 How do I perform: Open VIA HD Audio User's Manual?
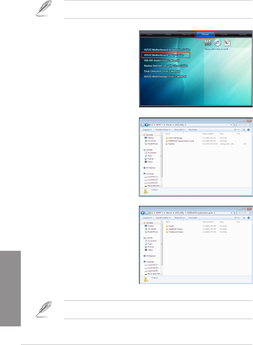tap(161, 60)
